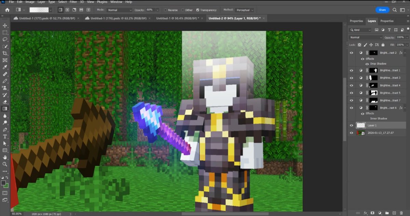Select the Frame tool
Screen dimensions: 410x216
tap(5, 60)
